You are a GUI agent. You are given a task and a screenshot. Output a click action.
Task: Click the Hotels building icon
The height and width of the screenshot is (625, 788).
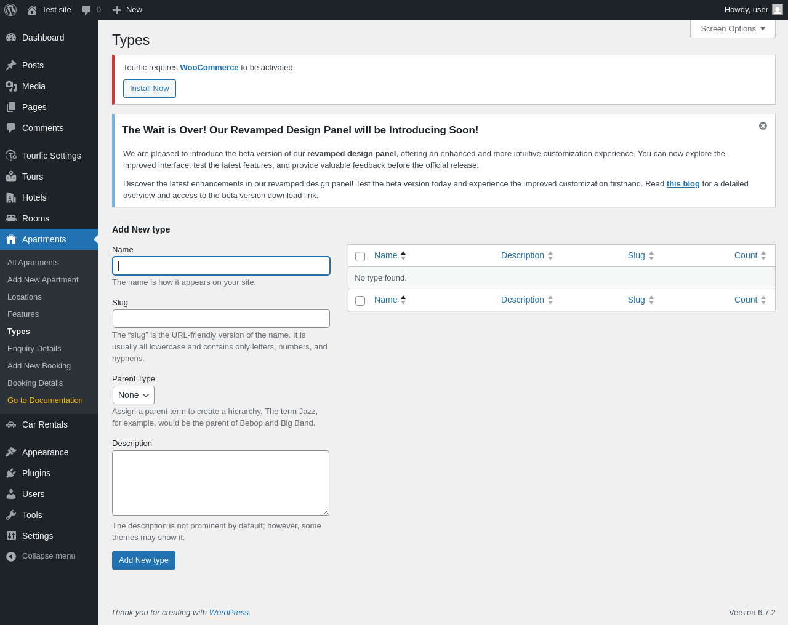click(x=11, y=197)
